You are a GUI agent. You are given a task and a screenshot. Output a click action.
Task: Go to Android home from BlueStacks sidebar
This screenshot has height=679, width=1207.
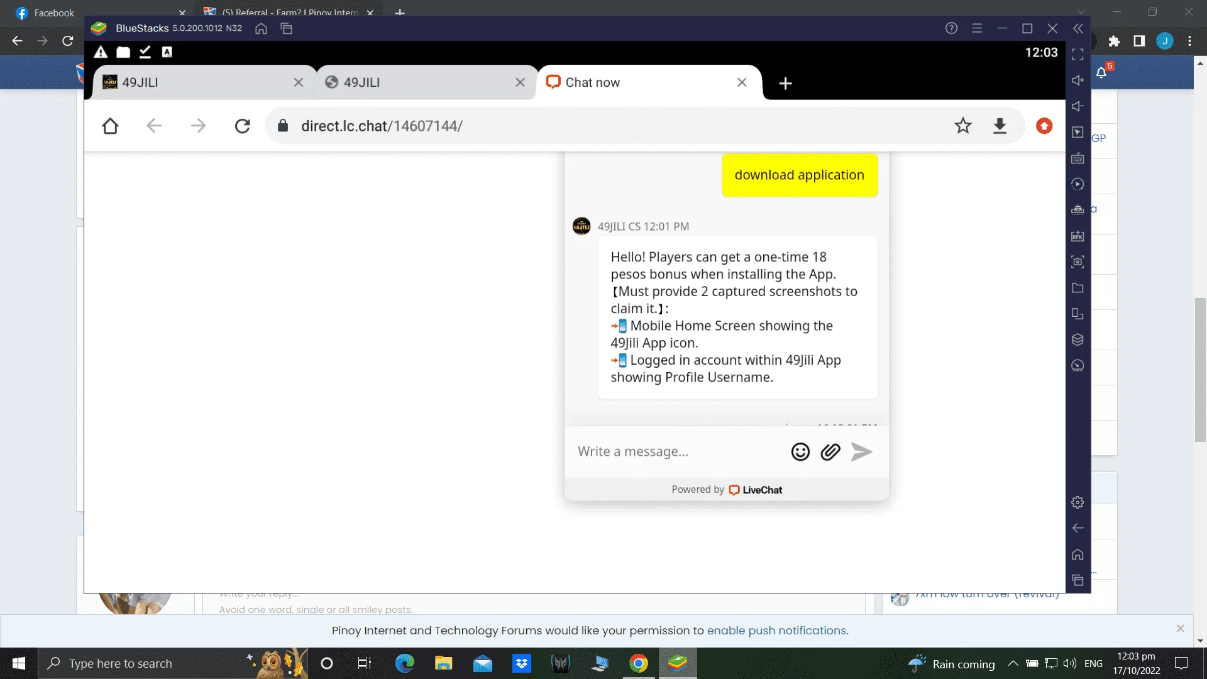coord(1077,555)
